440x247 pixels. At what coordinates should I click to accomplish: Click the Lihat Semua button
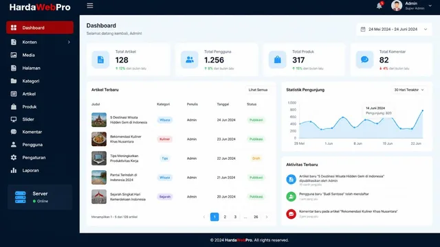pyautogui.click(x=258, y=90)
